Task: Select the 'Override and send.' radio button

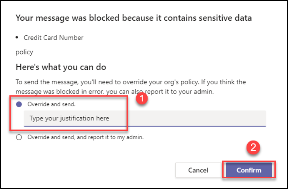Action: point(19,104)
